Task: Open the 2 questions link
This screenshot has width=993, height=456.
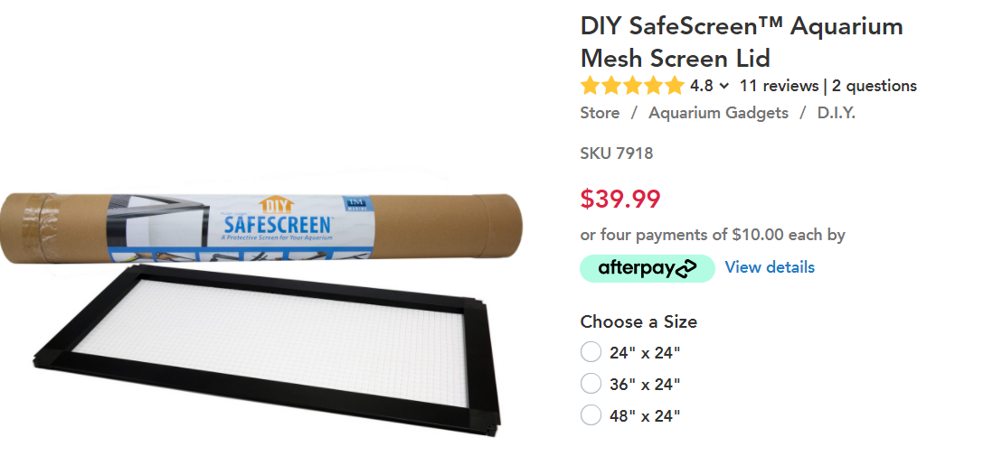Action: click(874, 86)
